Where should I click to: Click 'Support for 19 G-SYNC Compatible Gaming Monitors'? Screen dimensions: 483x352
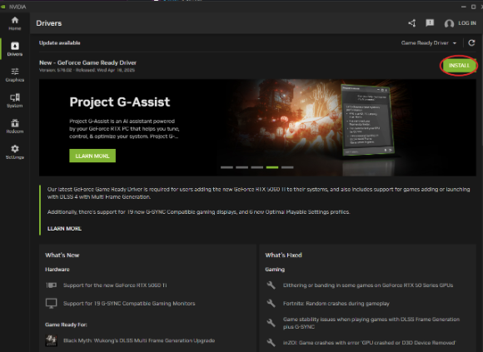pyautogui.click(x=129, y=304)
